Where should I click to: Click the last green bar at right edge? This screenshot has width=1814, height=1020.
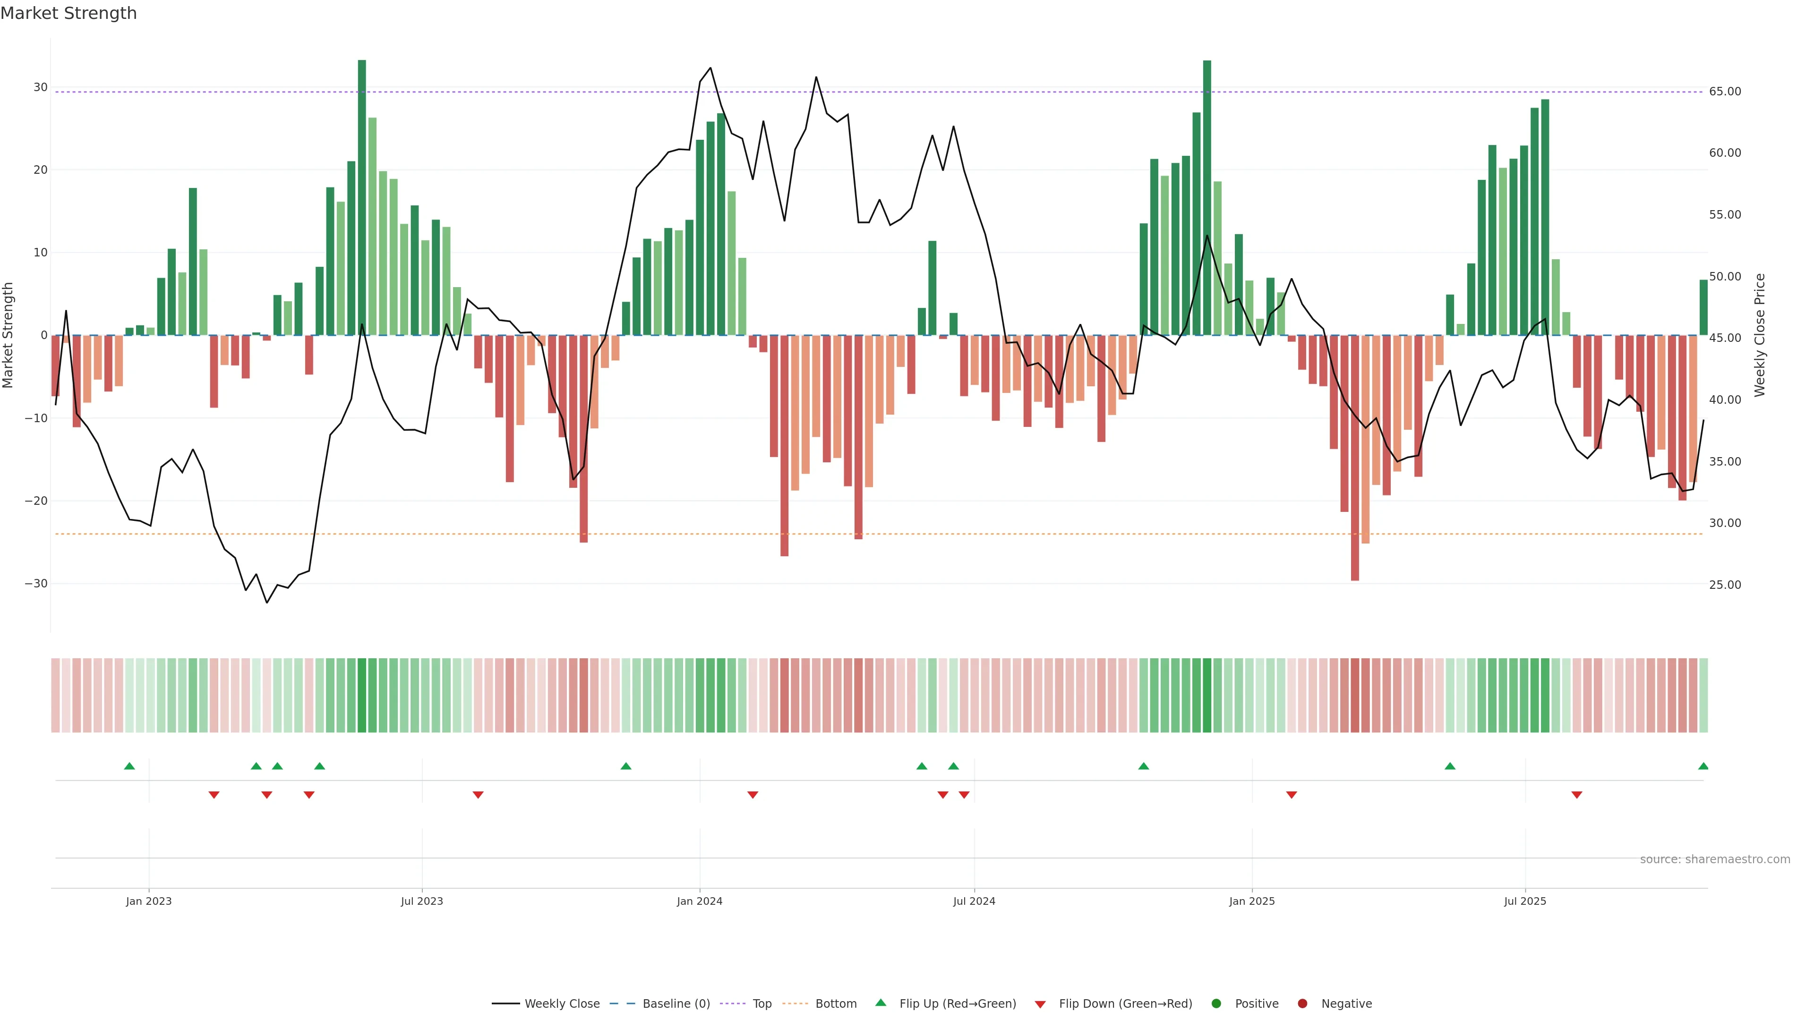pos(1703,307)
